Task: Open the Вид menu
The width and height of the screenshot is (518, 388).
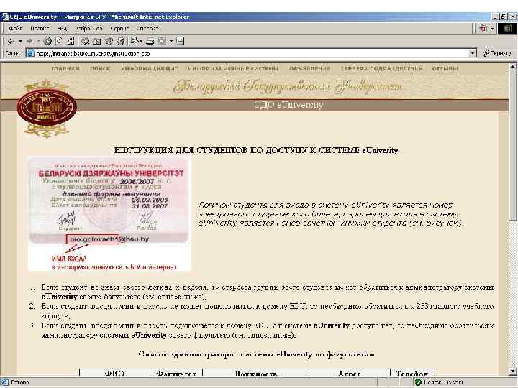Action: [62, 29]
